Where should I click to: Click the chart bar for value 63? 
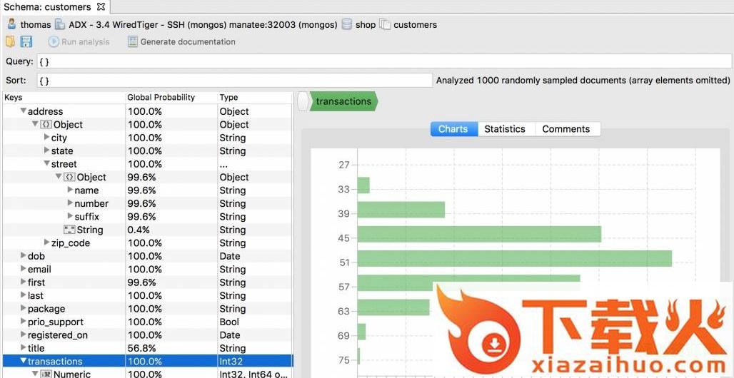coord(393,307)
